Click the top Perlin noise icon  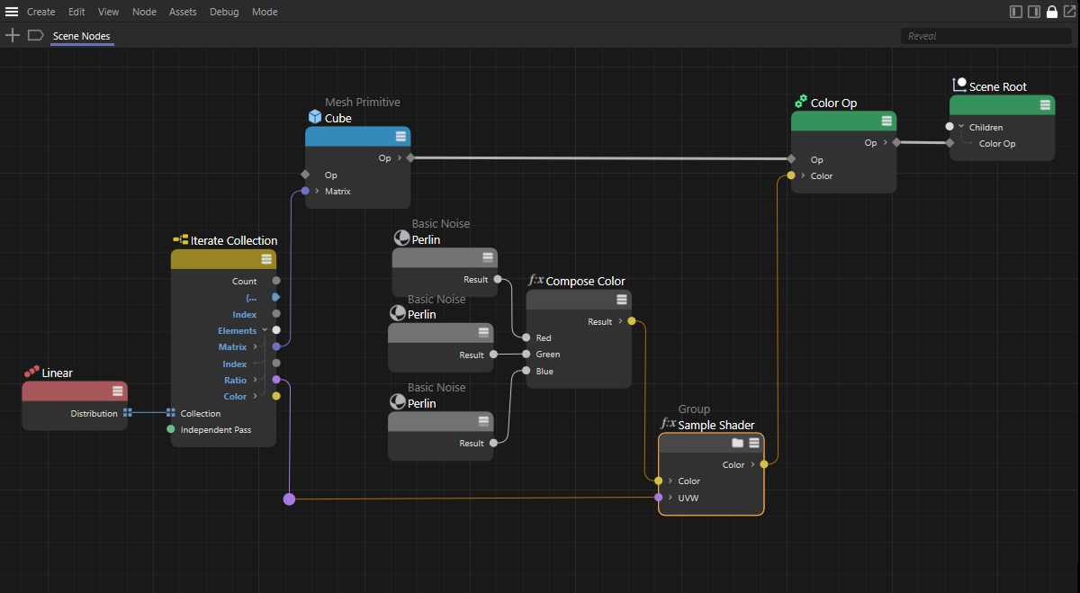coord(401,238)
